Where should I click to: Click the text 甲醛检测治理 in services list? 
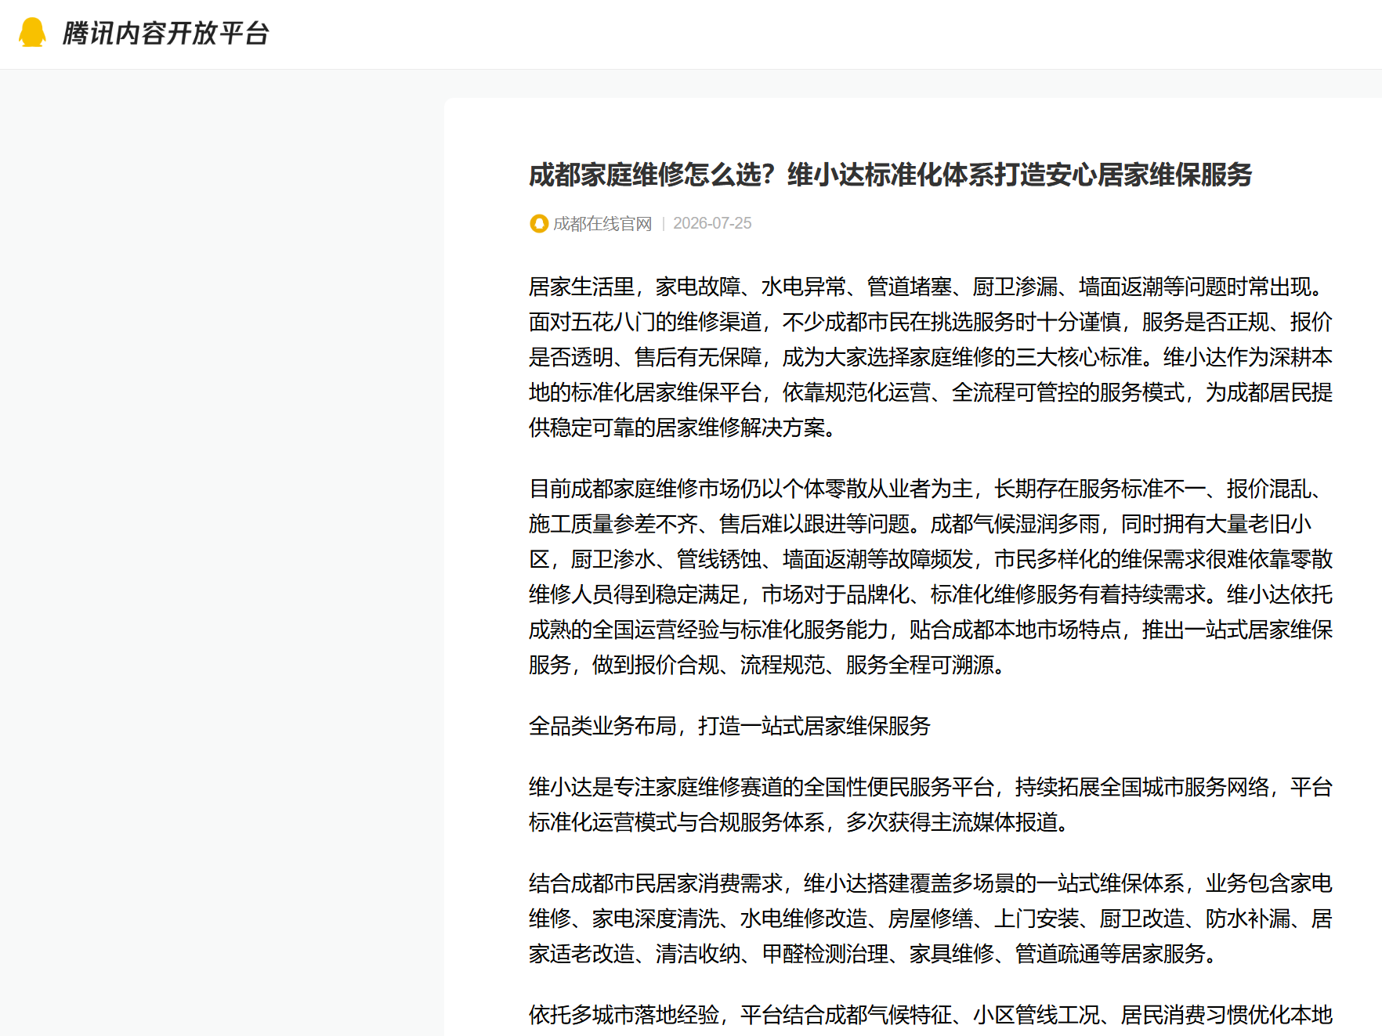click(x=825, y=954)
